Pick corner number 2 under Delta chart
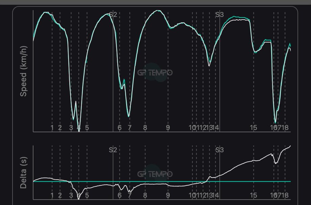 click(60, 195)
